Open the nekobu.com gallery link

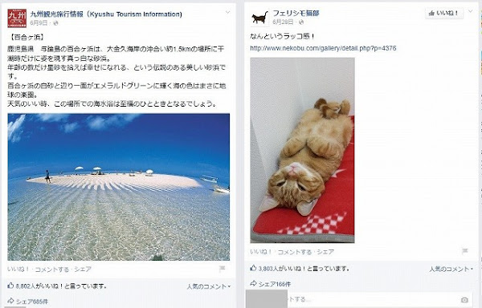coord(323,48)
